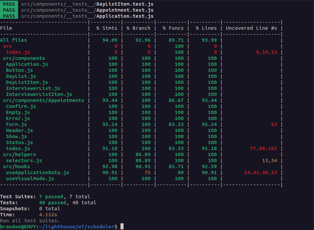Click the terminal cursor at the prompt

pyautogui.click(x=122, y=226)
